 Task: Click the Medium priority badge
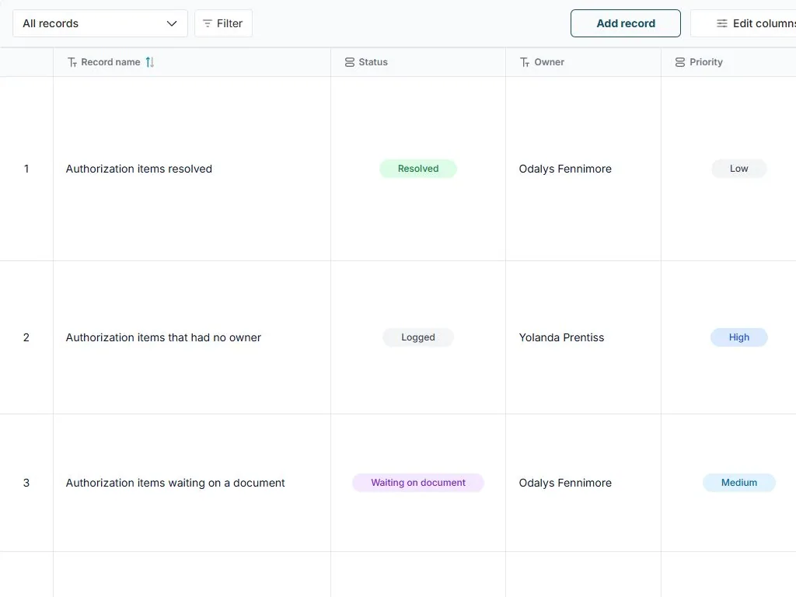tap(739, 483)
